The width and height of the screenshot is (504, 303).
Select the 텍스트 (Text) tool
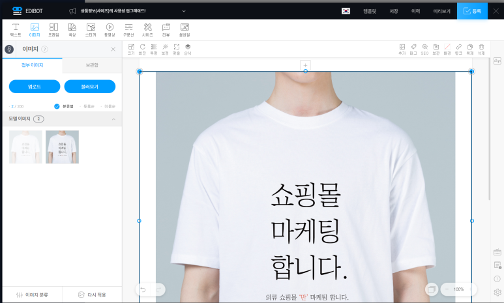(16, 30)
